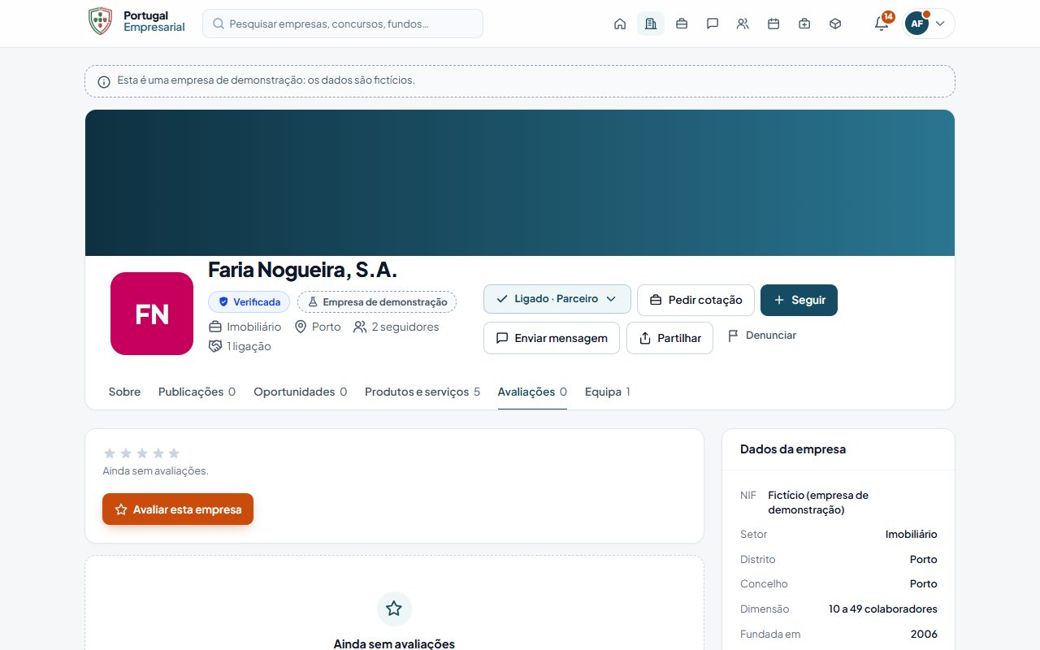
Task: Follow the company with Seguir
Action: point(799,300)
